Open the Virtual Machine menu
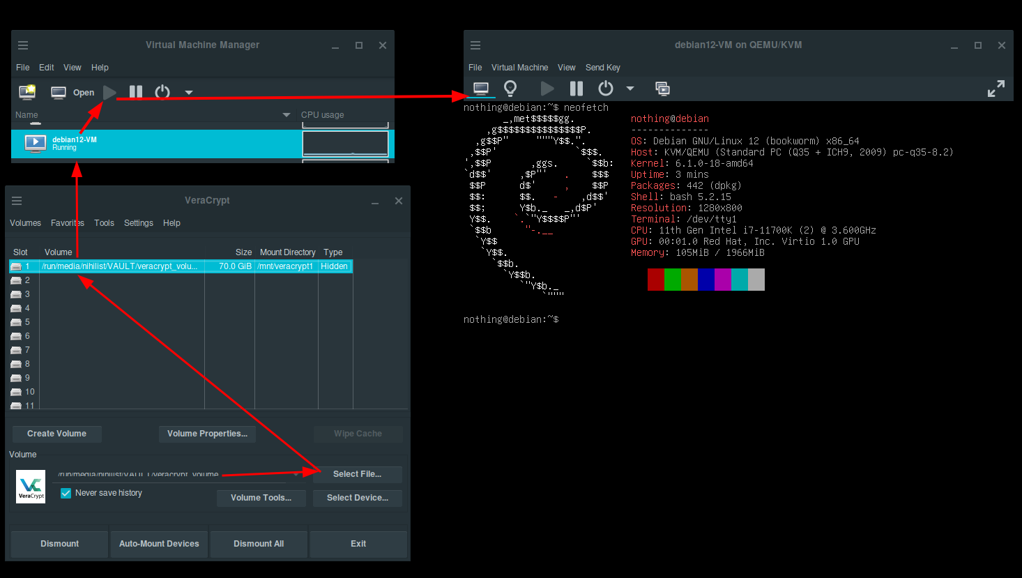This screenshot has height=578, width=1022. click(519, 68)
